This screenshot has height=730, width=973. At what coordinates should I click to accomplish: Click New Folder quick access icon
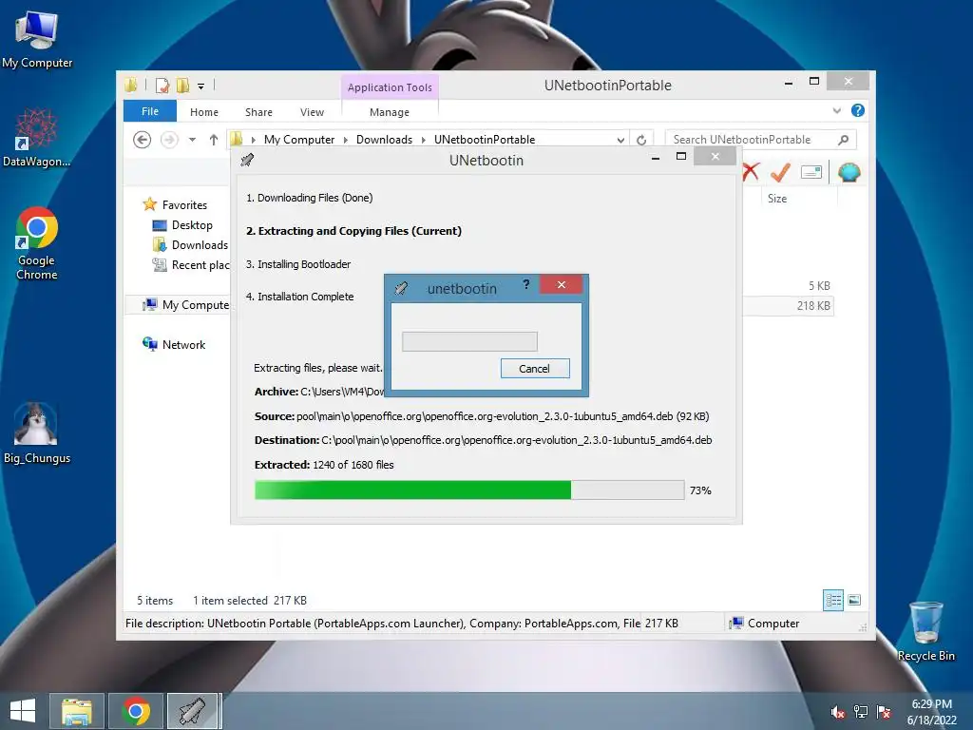click(x=182, y=85)
